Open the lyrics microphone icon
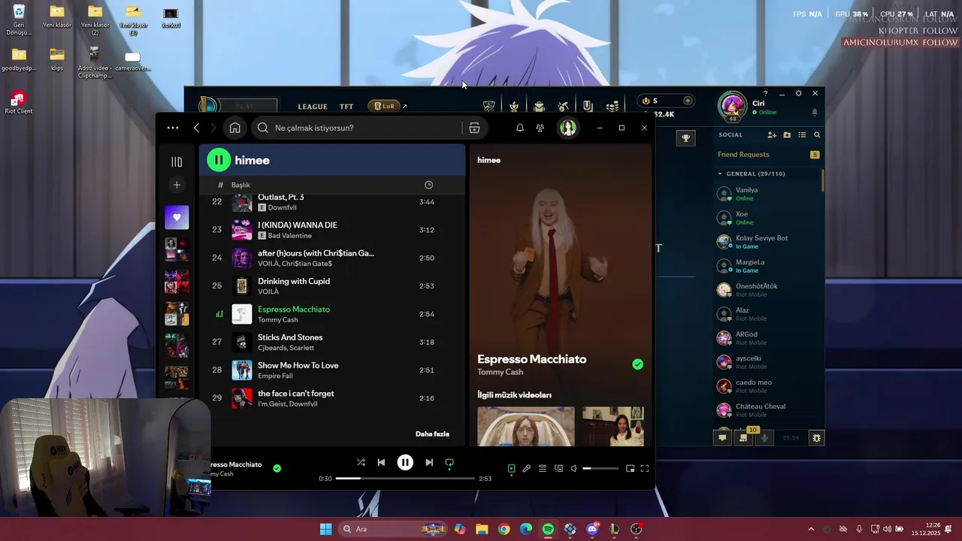 pos(527,469)
